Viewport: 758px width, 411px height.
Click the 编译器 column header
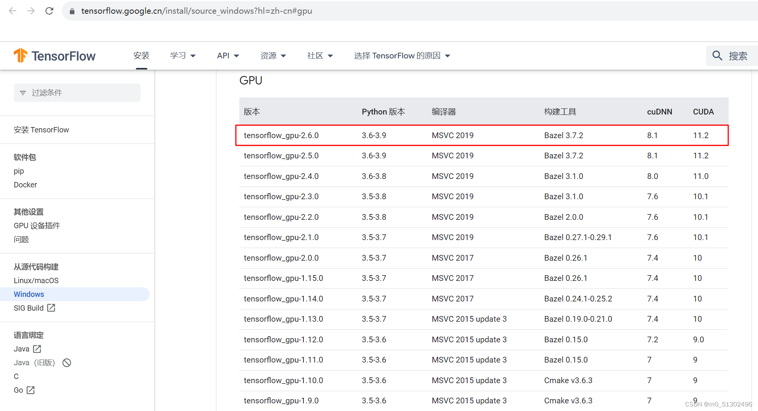(444, 112)
